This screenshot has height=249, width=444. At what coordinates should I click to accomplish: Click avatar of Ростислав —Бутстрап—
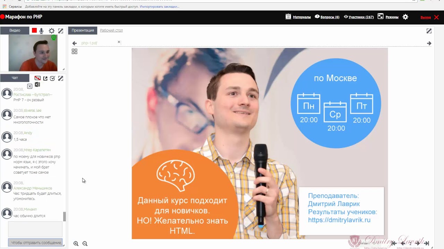[x=7, y=93]
